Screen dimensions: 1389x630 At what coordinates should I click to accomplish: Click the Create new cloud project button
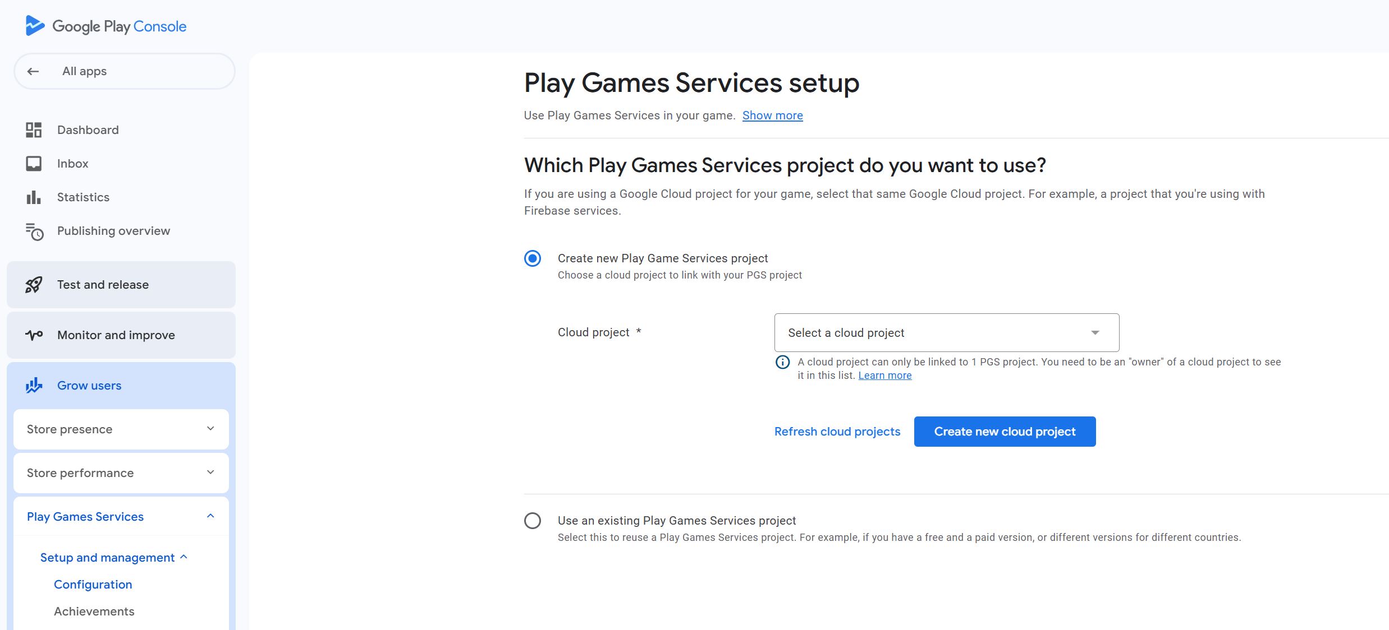pos(1005,432)
